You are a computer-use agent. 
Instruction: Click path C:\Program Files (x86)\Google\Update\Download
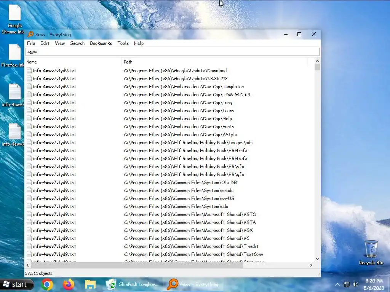(x=175, y=70)
